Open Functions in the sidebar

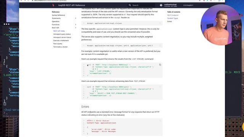[x=56, y=24]
